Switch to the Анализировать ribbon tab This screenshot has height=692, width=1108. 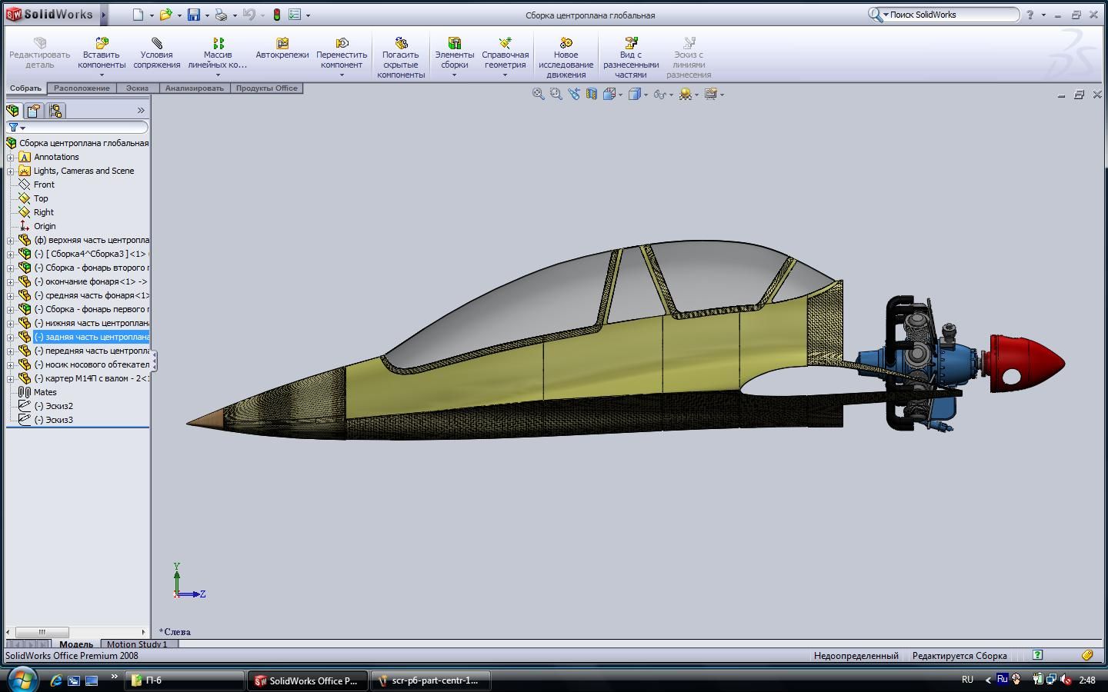pyautogui.click(x=194, y=88)
